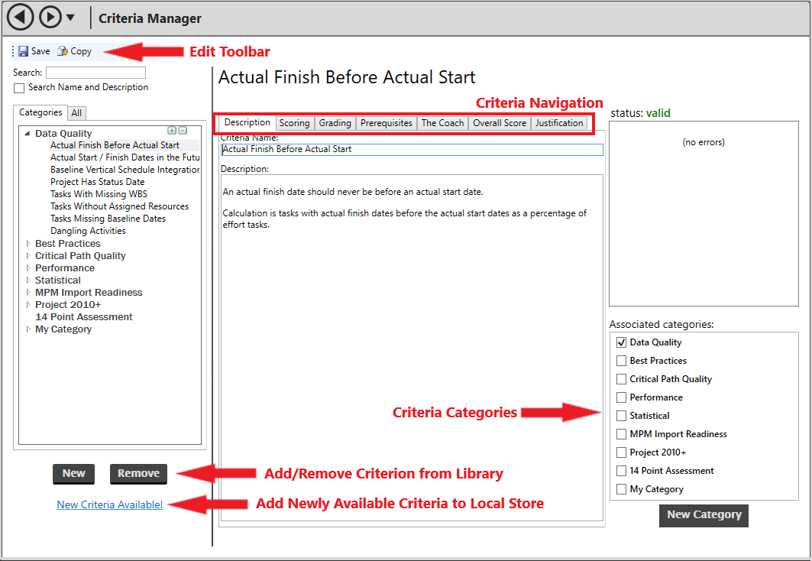This screenshot has width=812, height=561.
Task: Click the back navigation arrow icon
Action: click(x=20, y=17)
